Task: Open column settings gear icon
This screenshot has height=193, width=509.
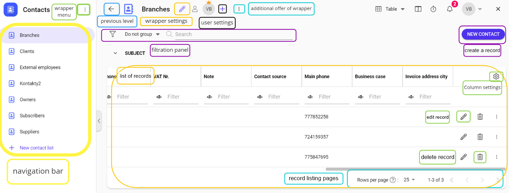Action: [496, 76]
